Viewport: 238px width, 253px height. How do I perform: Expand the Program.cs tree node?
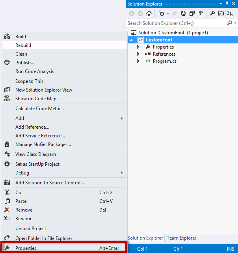(138, 61)
